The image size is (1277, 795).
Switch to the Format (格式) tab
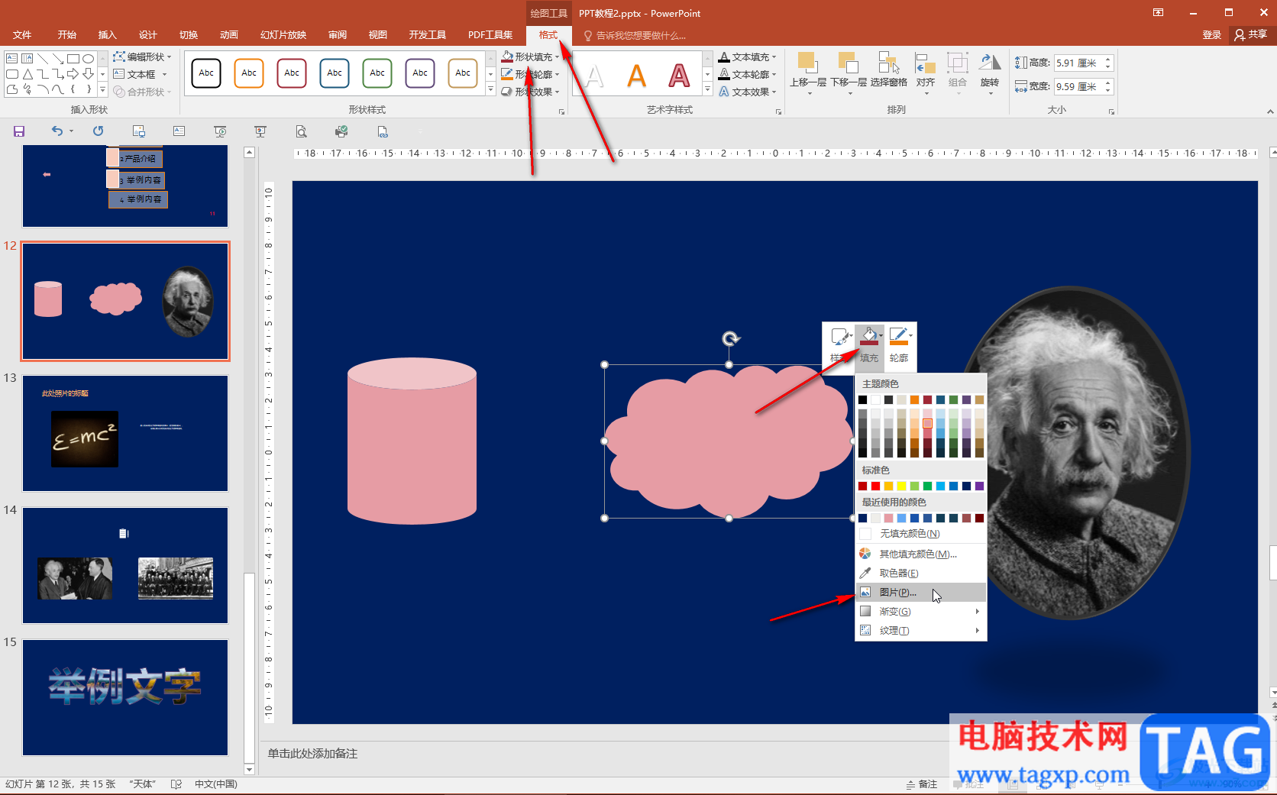548,35
